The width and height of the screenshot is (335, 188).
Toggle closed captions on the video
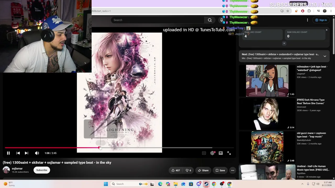[x=204, y=153]
